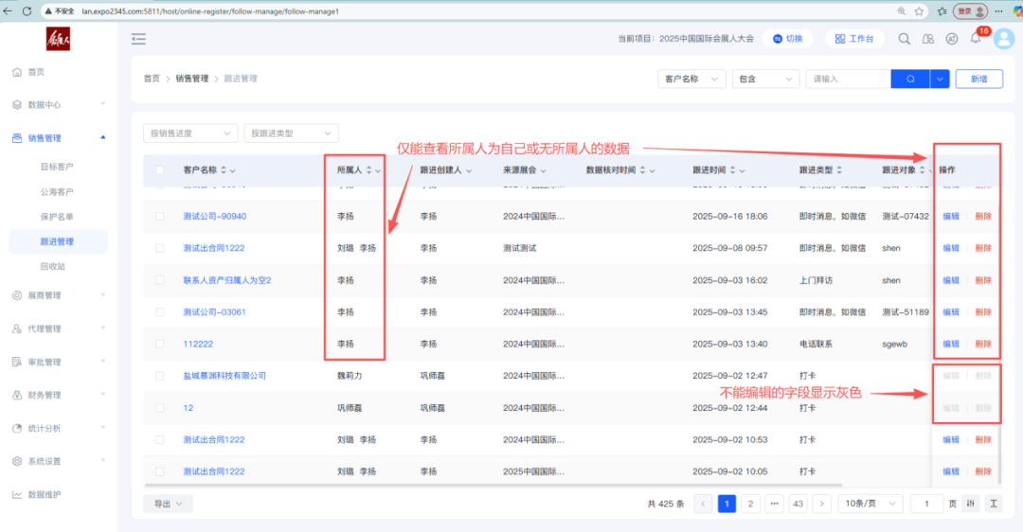Image resolution: width=1023 pixels, height=532 pixels.
Task: Click 删除 for 测试公司-03061 row
Action: pyautogui.click(x=983, y=312)
